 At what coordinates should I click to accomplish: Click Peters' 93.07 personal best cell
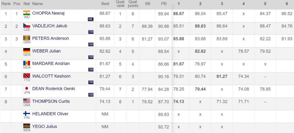pyautogui.click(x=163, y=39)
